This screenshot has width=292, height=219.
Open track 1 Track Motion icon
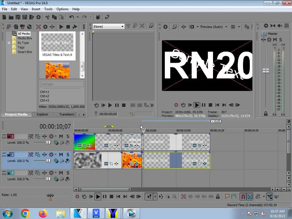pyautogui.click(x=37, y=136)
